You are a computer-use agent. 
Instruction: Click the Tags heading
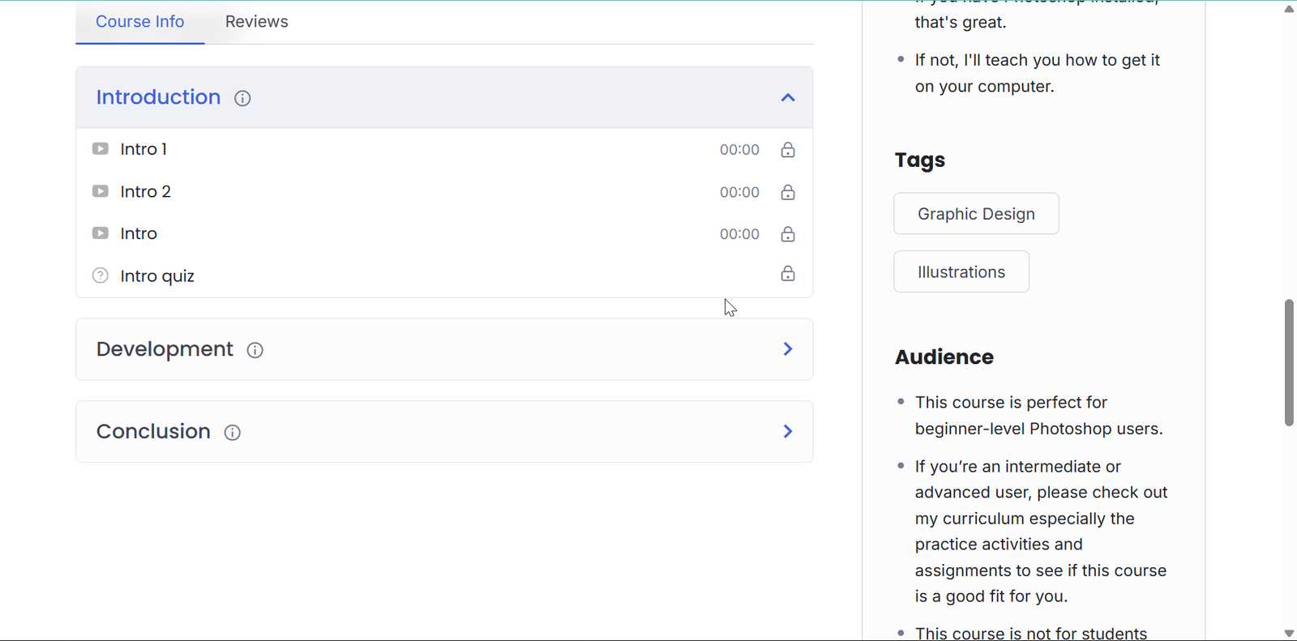click(x=920, y=160)
